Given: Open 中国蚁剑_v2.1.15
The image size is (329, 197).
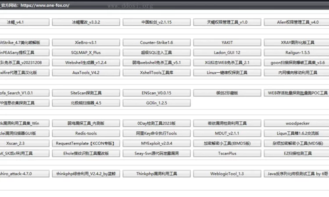Looking at the screenshot, I should pos(157,22).
